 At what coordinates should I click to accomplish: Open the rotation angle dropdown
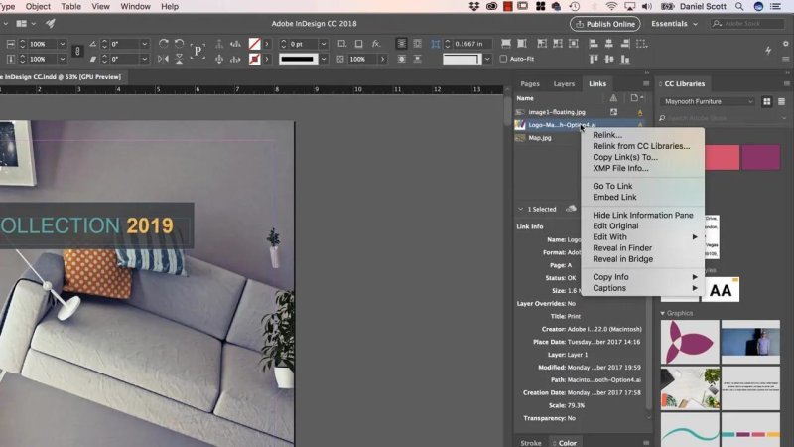click(x=144, y=44)
